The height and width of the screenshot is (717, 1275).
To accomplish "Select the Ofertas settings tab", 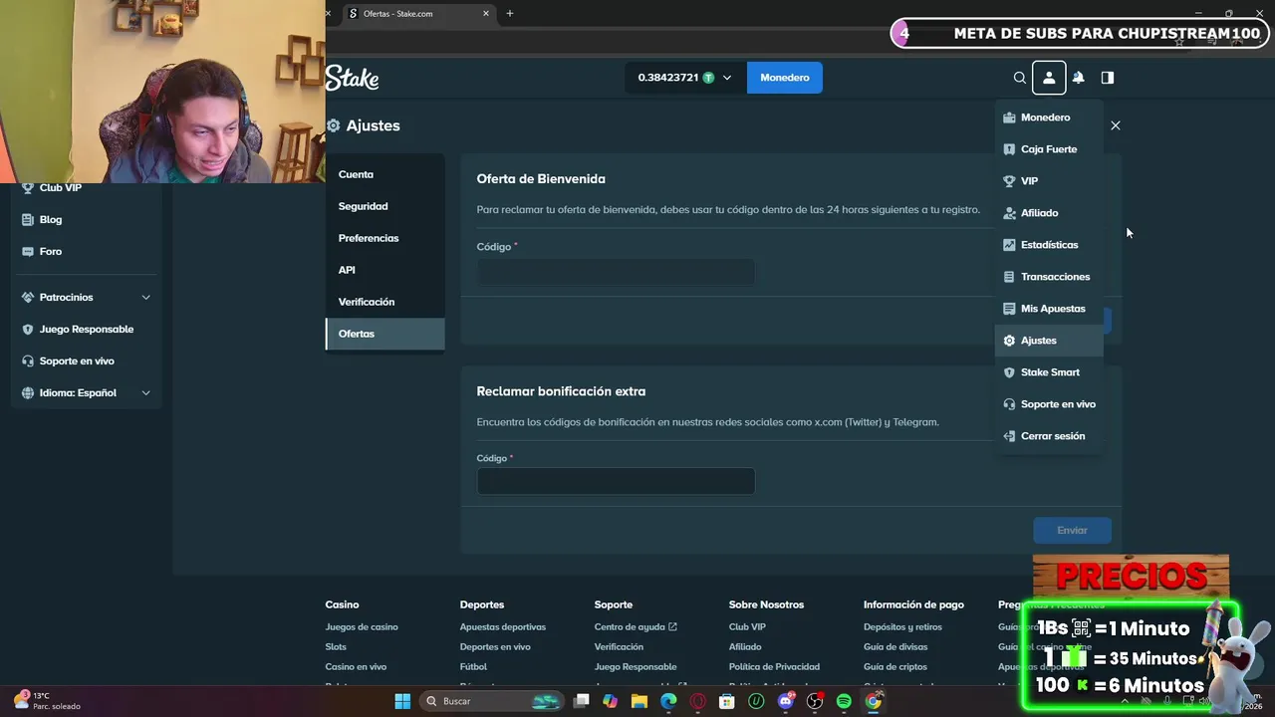I will point(385,334).
